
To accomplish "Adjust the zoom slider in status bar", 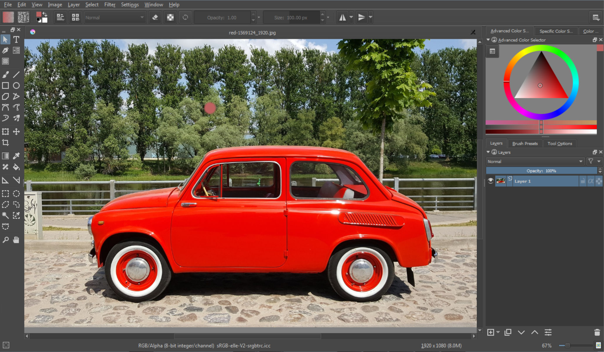I will (x=575, y=346).
